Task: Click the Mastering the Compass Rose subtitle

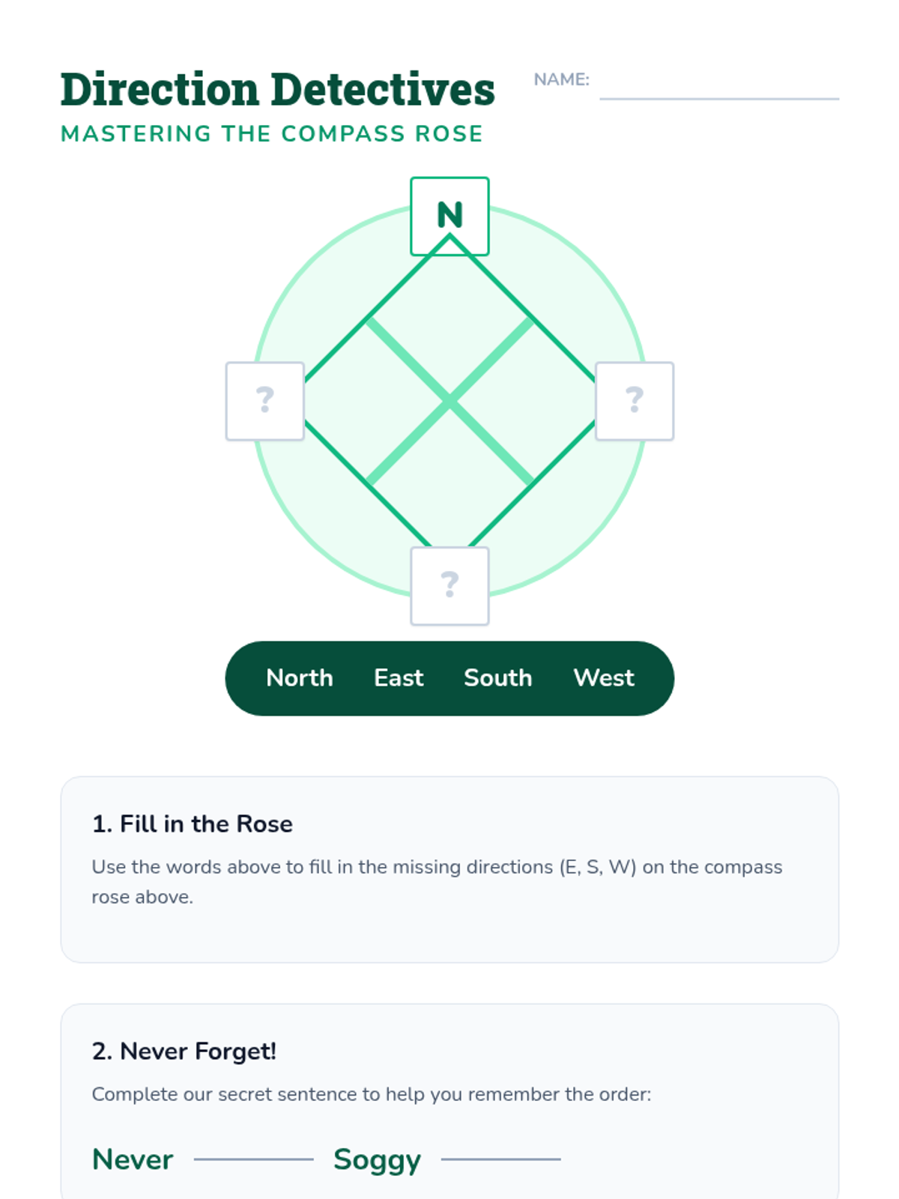Action: pos(272,134)
